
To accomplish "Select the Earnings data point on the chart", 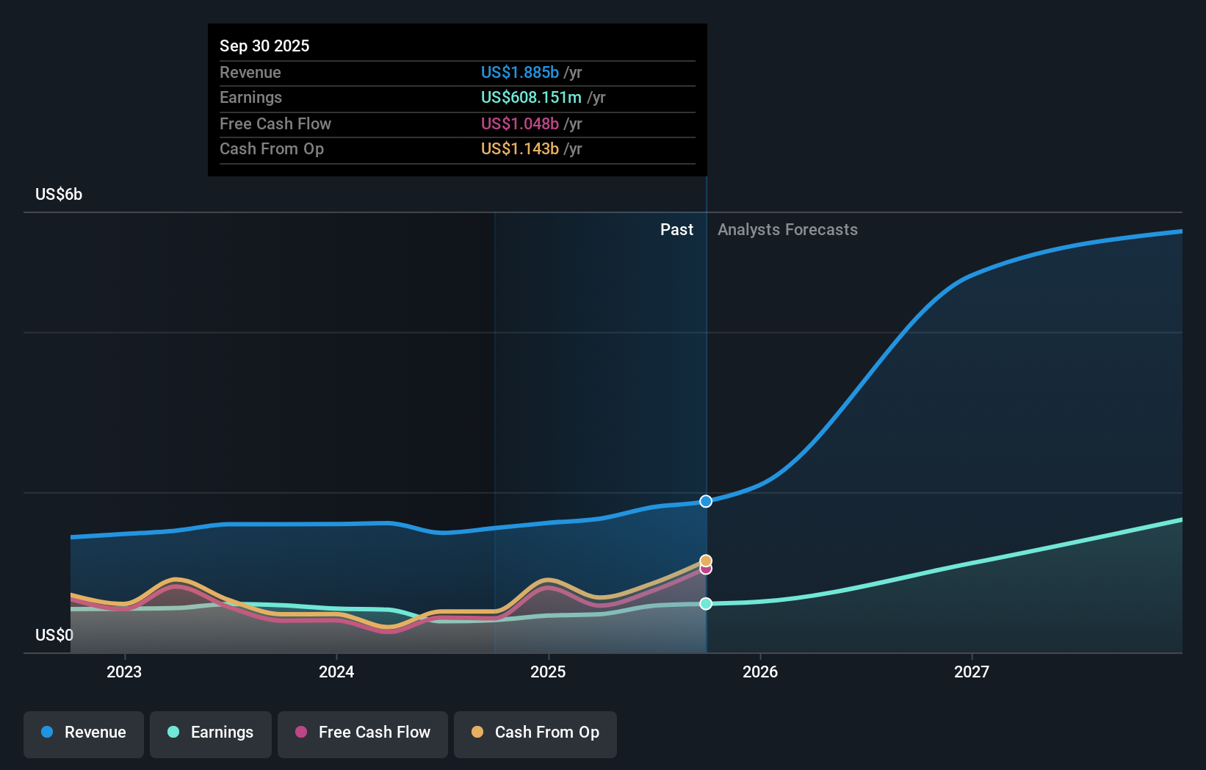I will point(706,604).
